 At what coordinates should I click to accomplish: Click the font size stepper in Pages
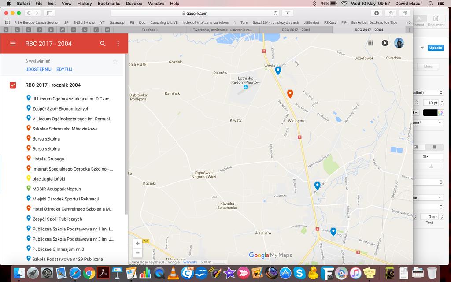tap(441, 103)
